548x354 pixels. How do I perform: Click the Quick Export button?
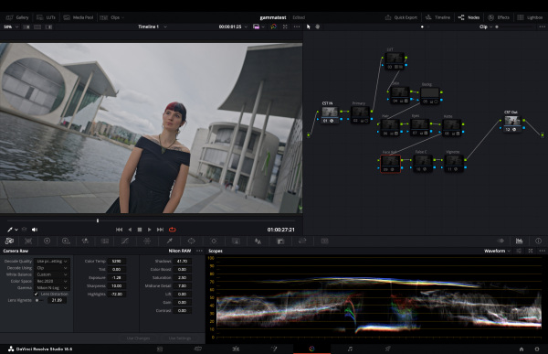point(401,17)
